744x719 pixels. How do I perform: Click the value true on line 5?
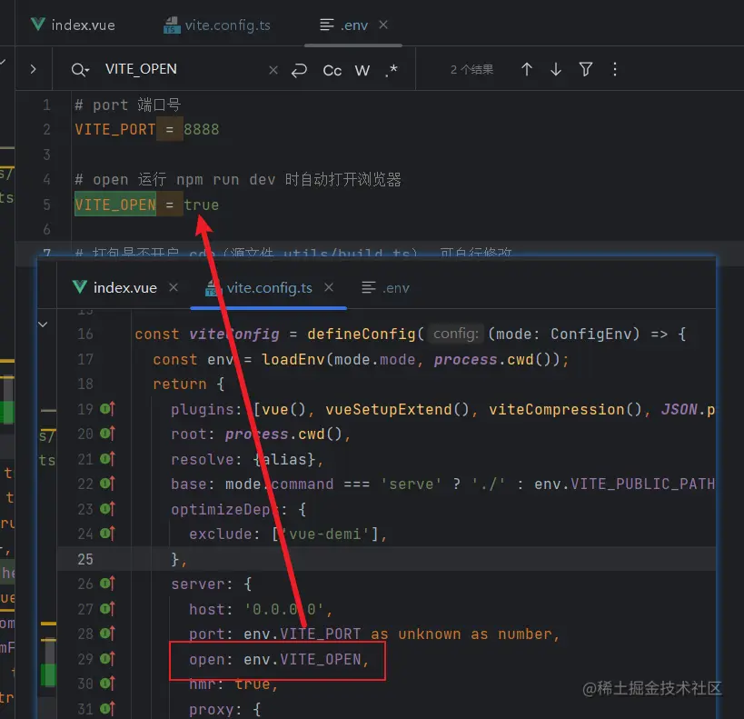[x=202, y=205]
